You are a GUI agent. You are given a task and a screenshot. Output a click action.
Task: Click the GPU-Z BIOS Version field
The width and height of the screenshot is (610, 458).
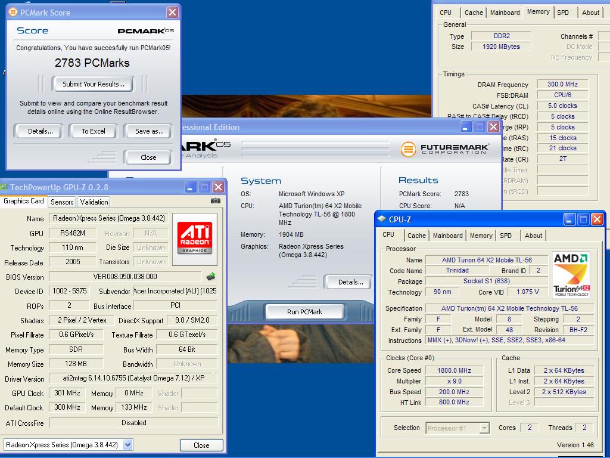[x=125, y=277]
